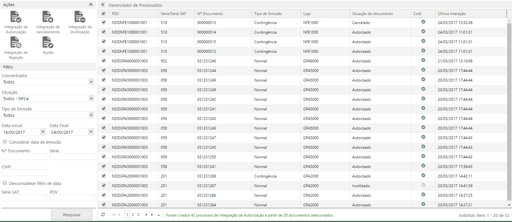Collapse the Ações panel

click(91, 4)
